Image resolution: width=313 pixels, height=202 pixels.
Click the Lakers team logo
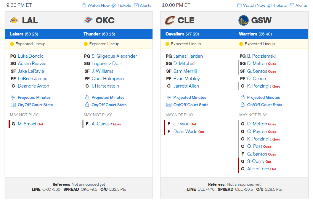[x=14, y=20]
